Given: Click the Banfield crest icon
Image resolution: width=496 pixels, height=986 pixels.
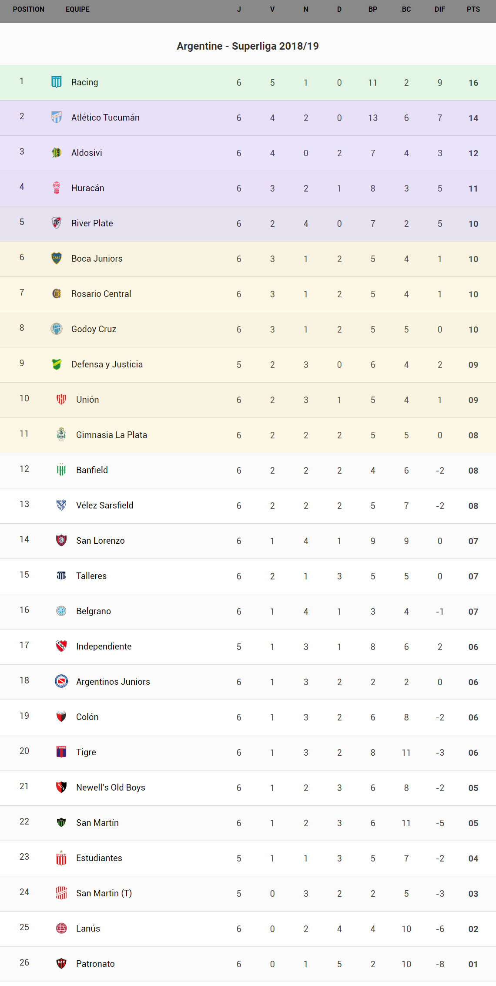Looking at the screenshot, I should tap(61, 470).
